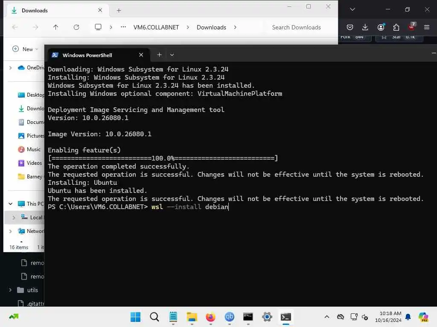The width and height of the screenshot is (437, 327).
Task: Open Firefox account icon
Action: pyautogui.click(x=381, y=27)
